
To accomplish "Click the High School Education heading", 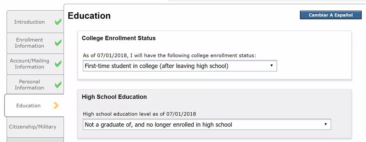I will coord(114,97).
